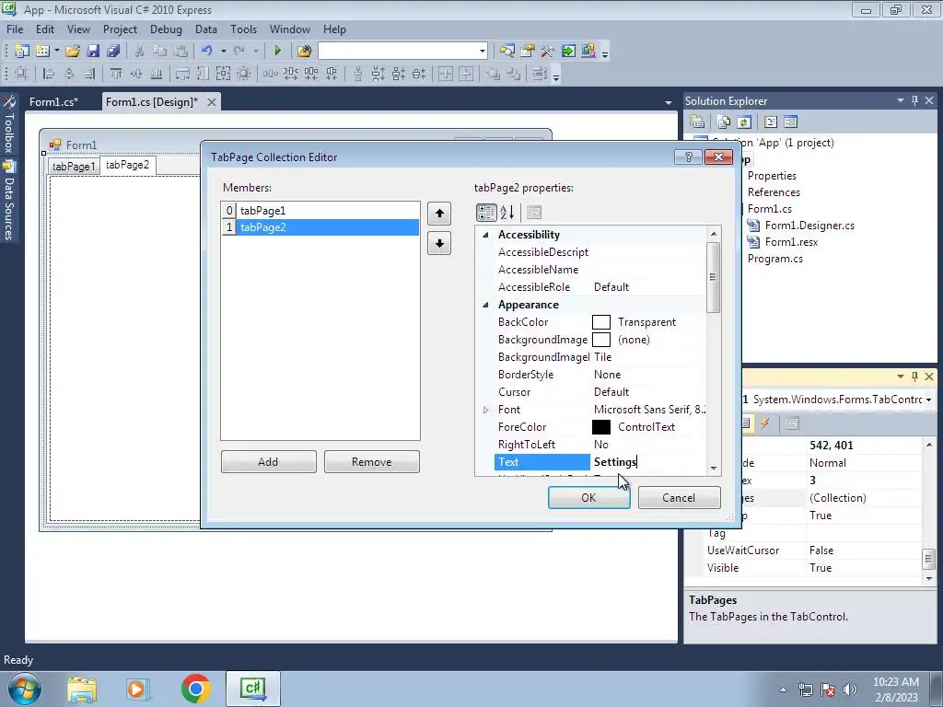Click the BackgroundImage empty preview swatch
The height and width of the screenshot is (707, 943).
601,340
